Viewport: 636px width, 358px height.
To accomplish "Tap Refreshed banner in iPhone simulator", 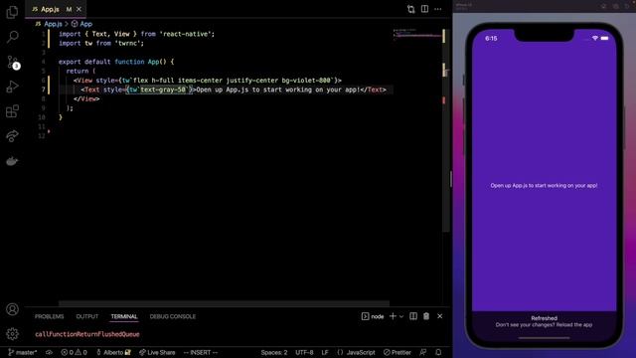I will (x=544, y=321).
